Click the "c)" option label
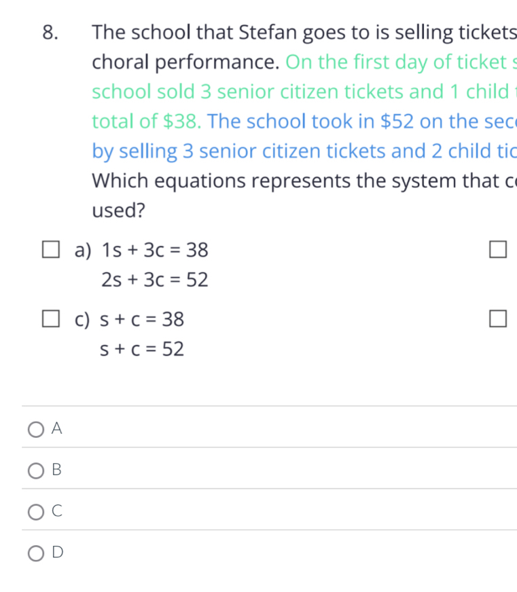The width and height of the screenshot is (517, 592). click(x=84, y=318)
